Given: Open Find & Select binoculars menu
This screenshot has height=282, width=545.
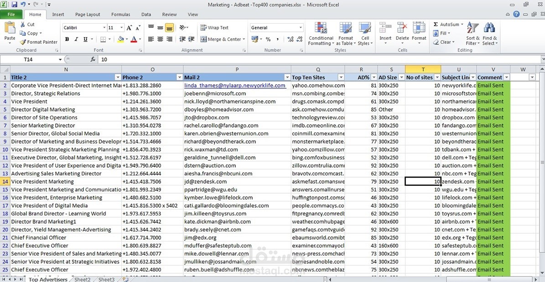Looking at the screenshot, I should [490, 34].
